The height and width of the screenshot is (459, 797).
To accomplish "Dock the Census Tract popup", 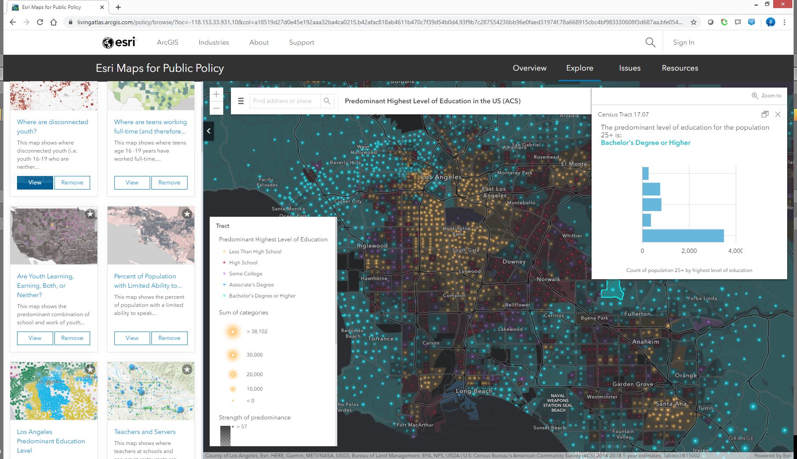I will (765, 114).
